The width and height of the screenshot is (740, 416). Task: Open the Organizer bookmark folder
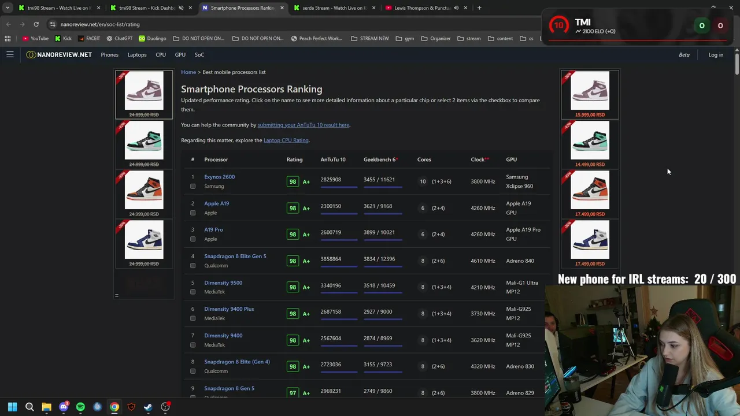coord(435,38)
